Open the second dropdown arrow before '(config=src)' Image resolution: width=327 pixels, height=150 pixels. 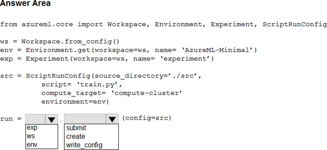(112, 119)
